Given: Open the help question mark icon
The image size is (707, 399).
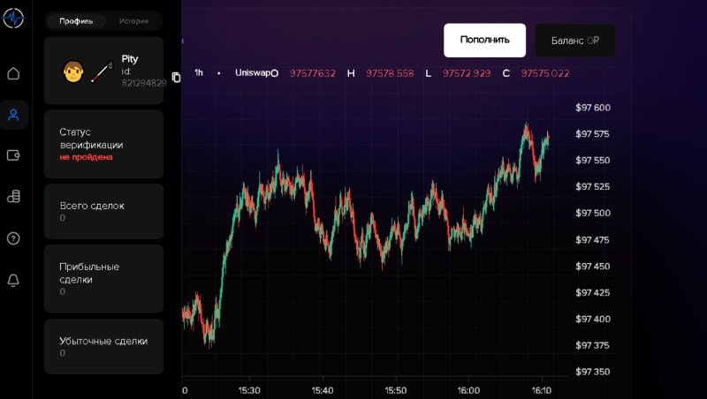Looking at the screenshot, I should pyautogui.click(x=13, y=238).
